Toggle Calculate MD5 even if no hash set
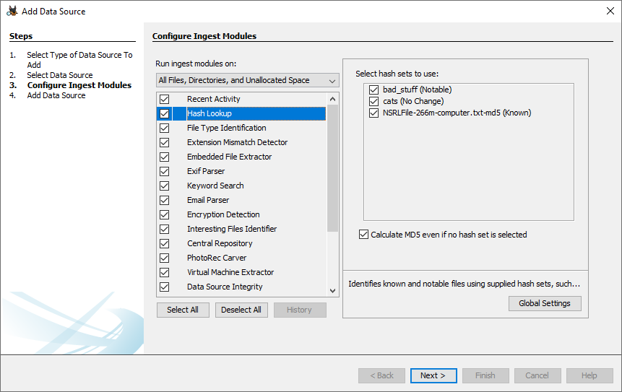Screen dimensions: 622x392 [x=363, y=235]
